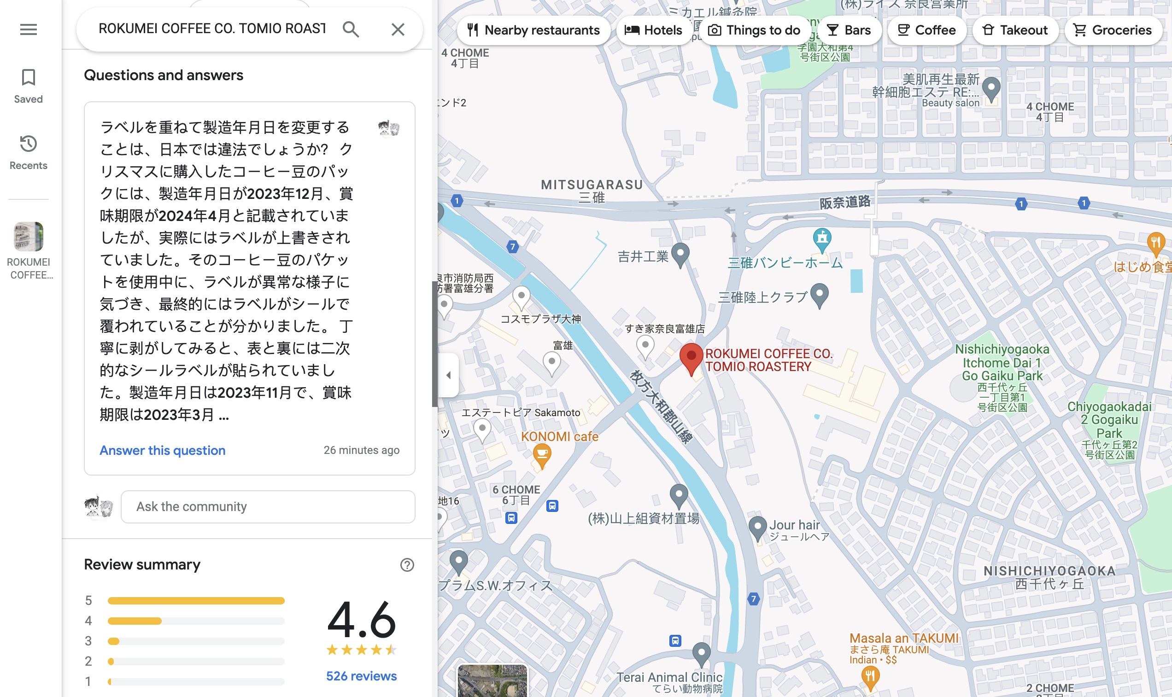Select the 1-star rating bar
Viewport: 1172px width, 697px height.
coord(196,681)
